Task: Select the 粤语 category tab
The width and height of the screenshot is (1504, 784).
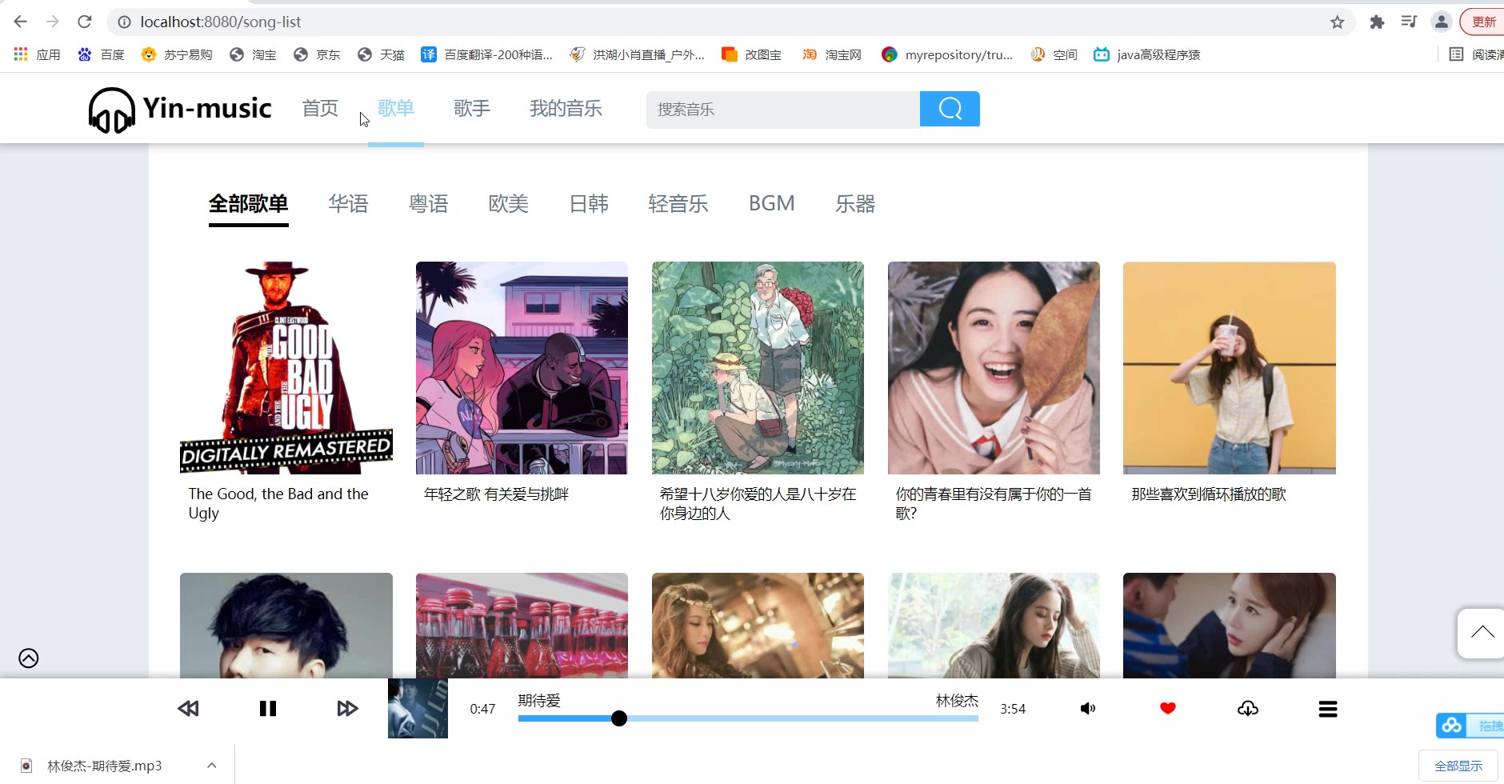Action: [x=429, y=204]
